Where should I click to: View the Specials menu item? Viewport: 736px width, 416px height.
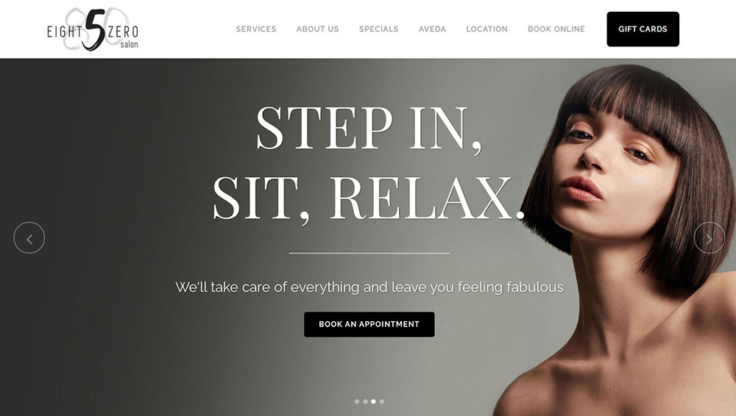pyautogui.click(x=378, y=29)
